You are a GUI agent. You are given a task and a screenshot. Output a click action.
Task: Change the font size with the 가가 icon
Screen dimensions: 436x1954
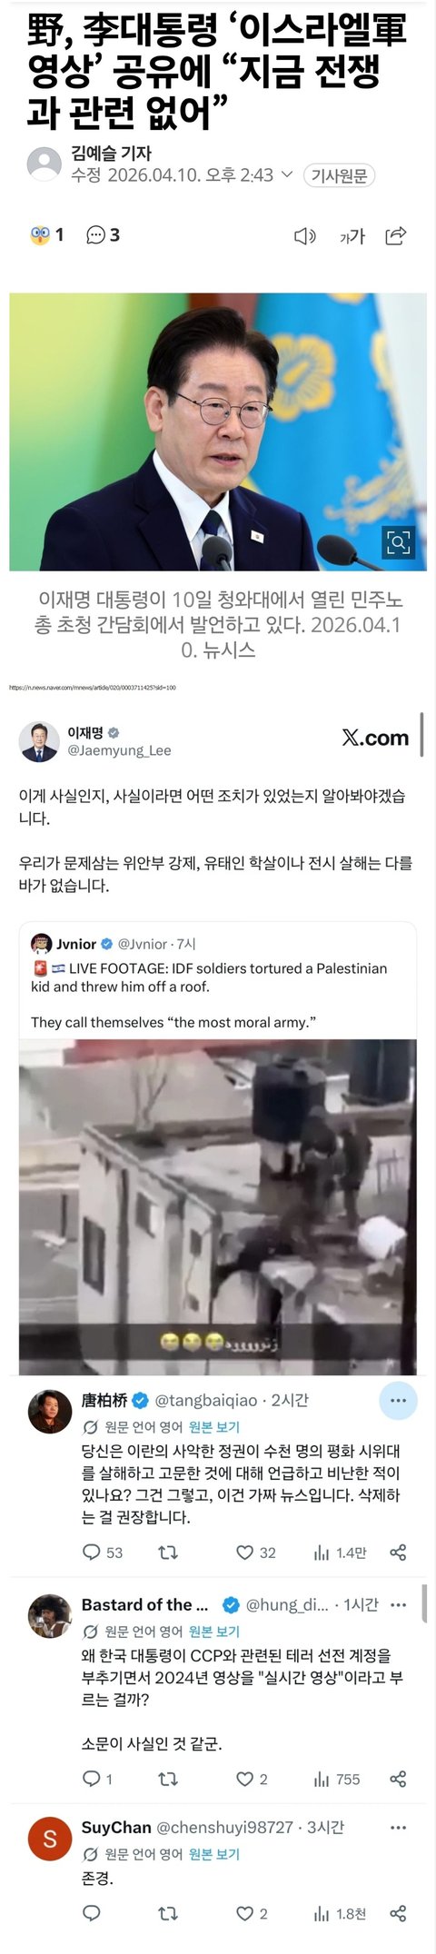point(352,236)
